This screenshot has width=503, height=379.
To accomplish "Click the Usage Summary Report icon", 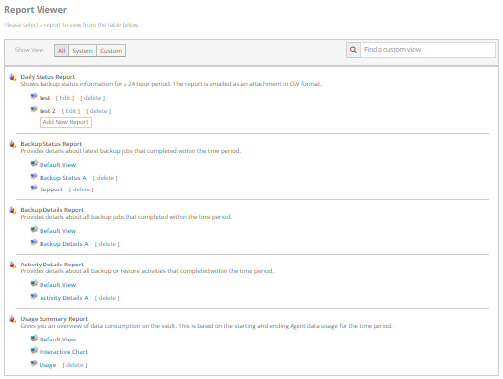I will (x=13, y=319).
